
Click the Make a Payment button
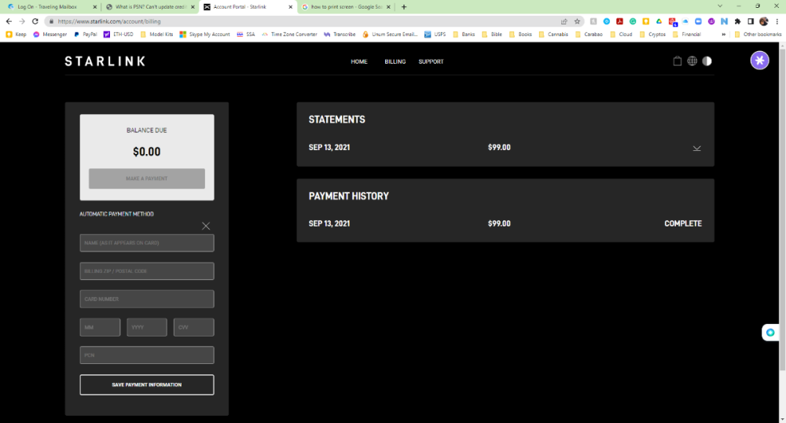coord(147,178)
